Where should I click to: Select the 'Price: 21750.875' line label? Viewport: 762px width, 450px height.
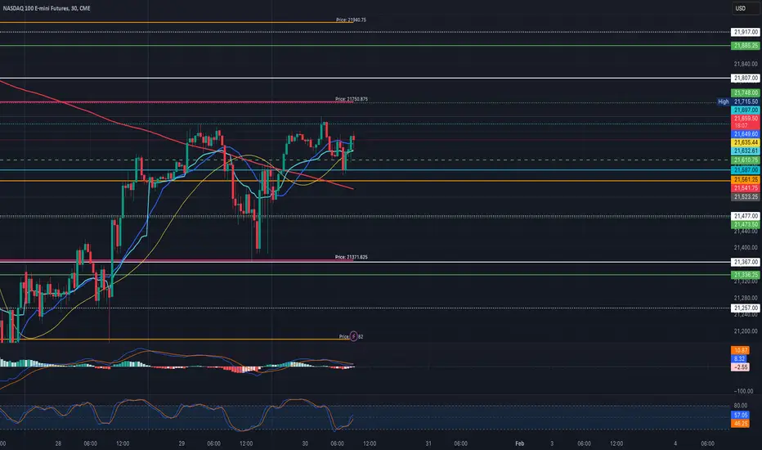352,99
